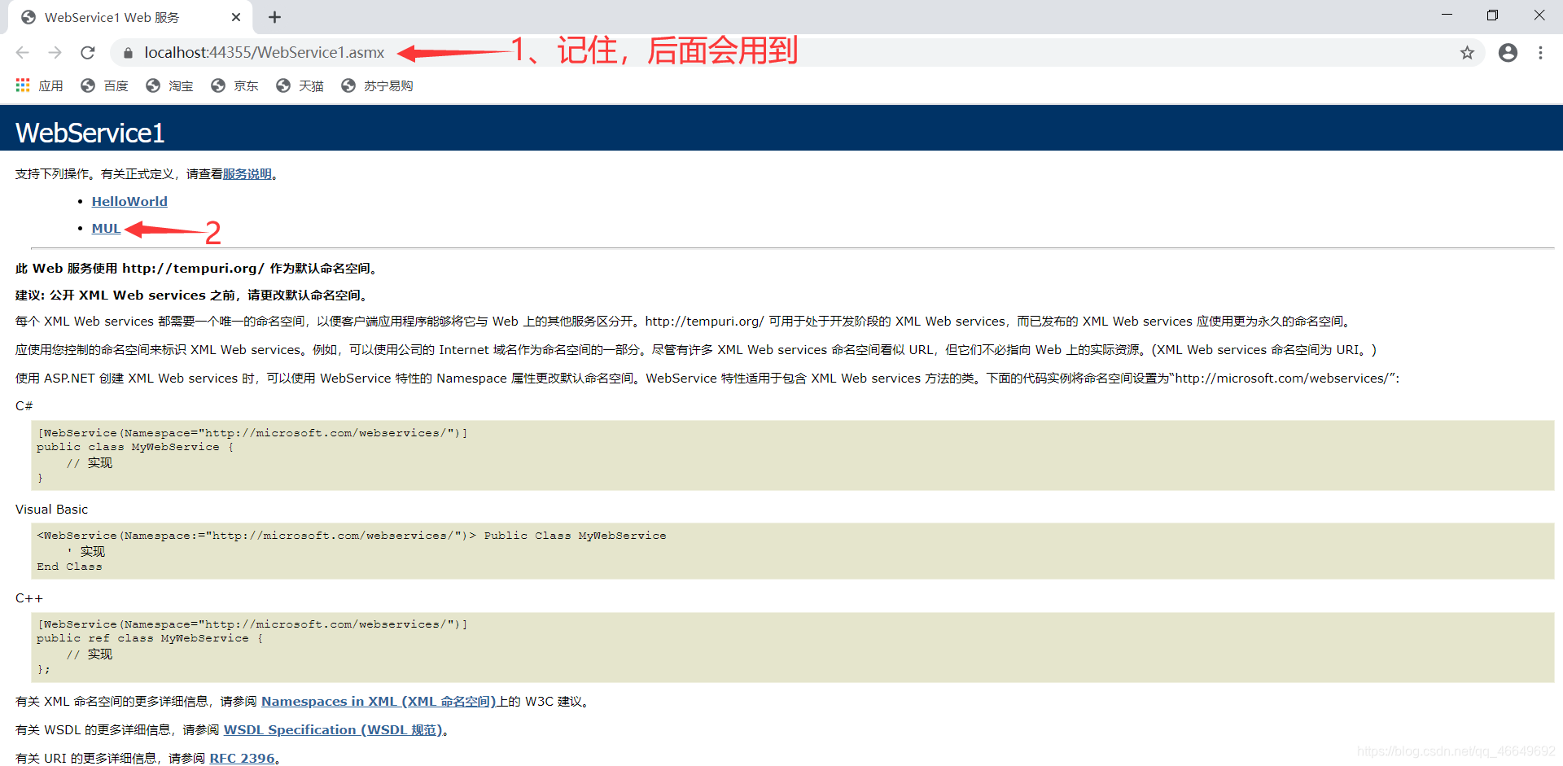Click the WebService1 page heading
Image resolution: width=1563 pixels, height=766 pixels.
(90, 133)
